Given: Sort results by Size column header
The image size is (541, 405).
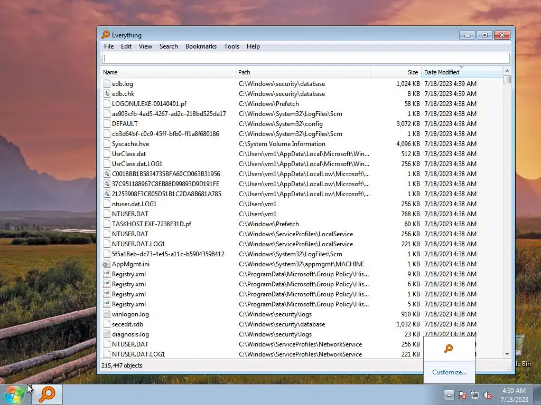Looking at the screenshot, I should (396, 72).
